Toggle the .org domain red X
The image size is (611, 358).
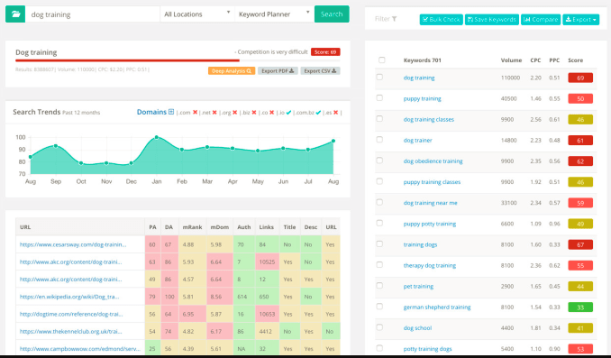[x=235, y=113]
